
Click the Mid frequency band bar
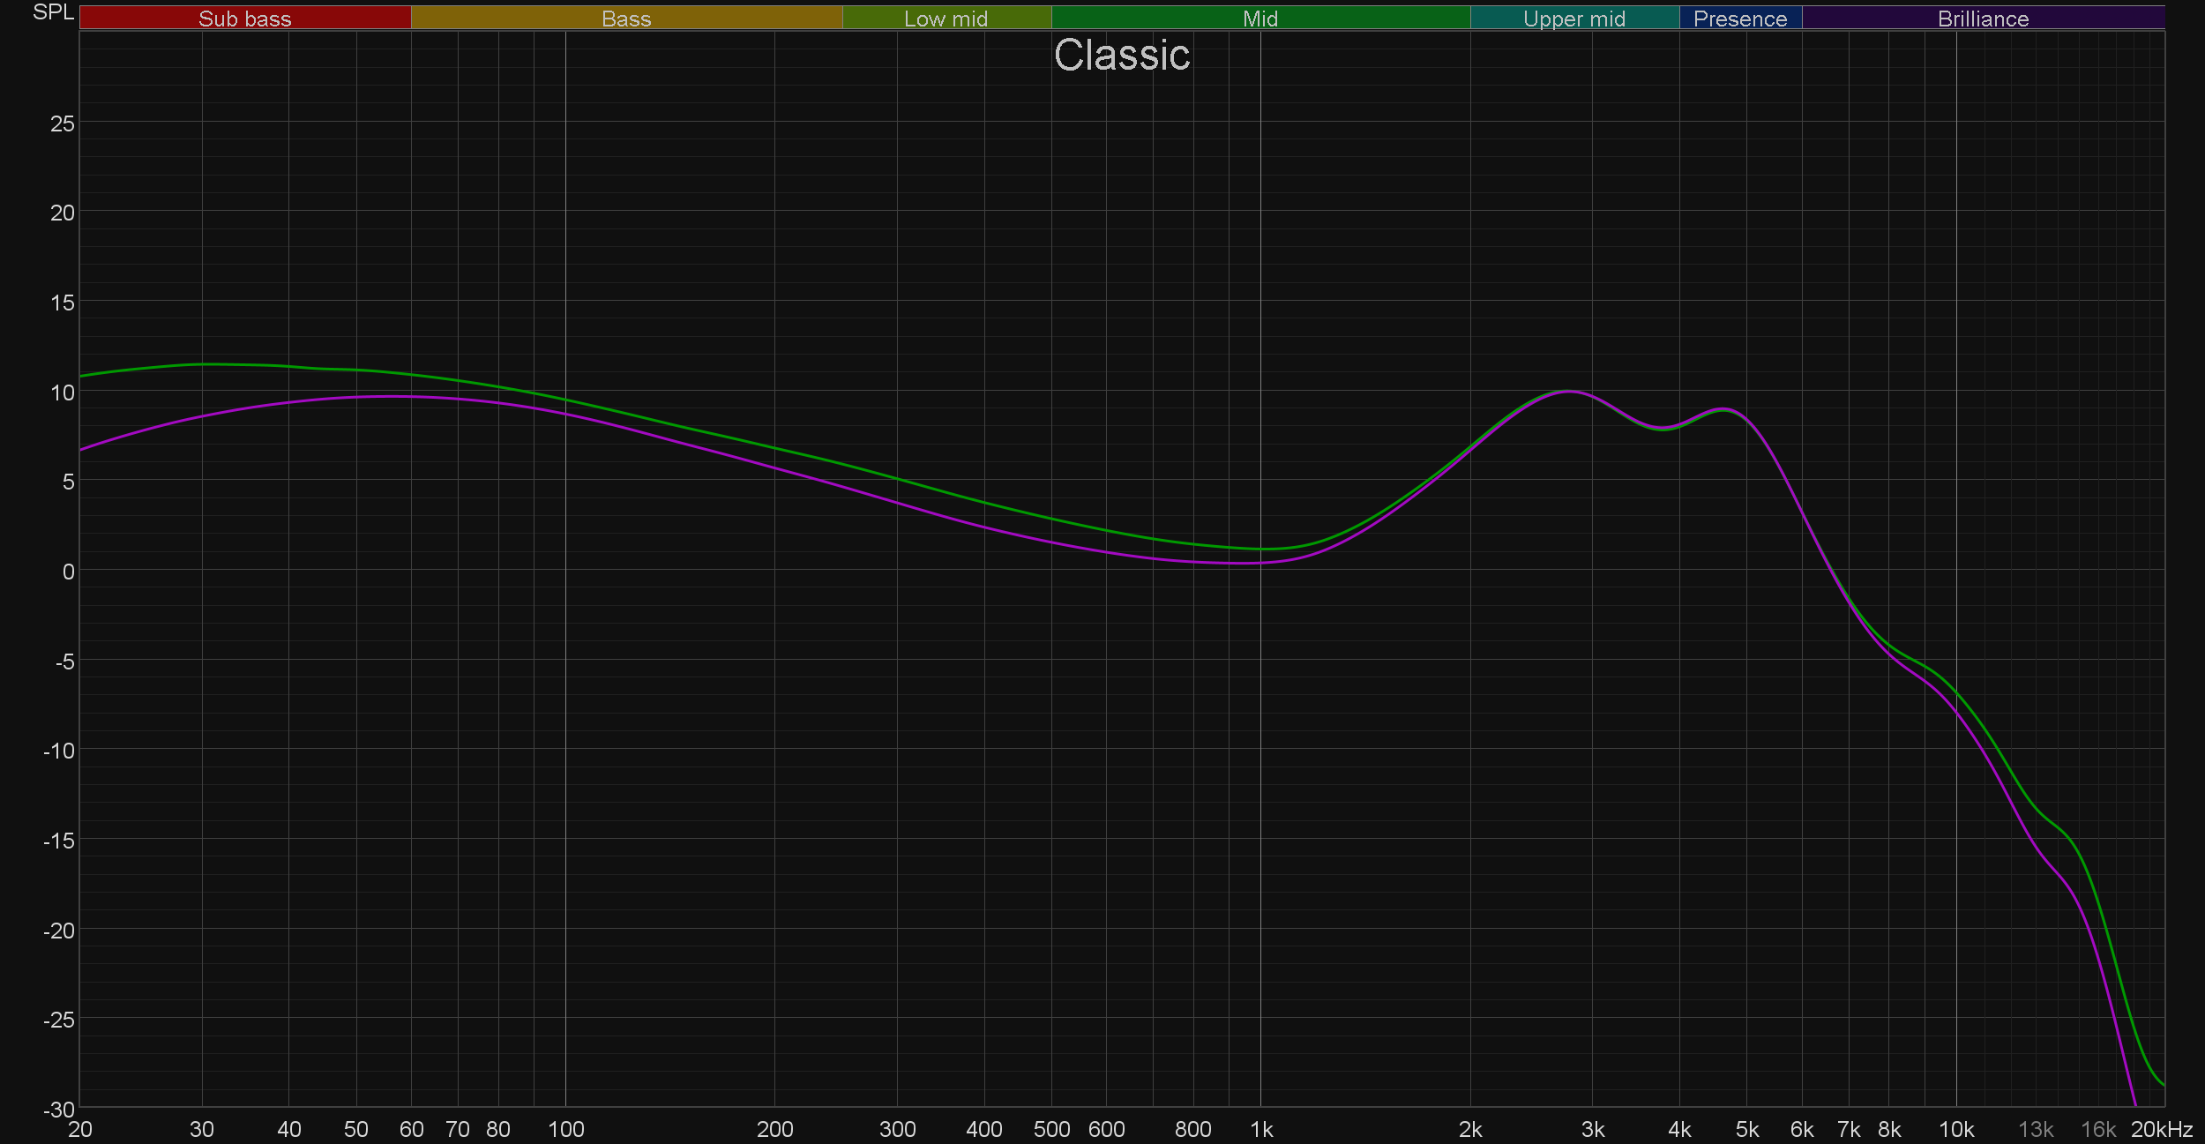tap(1259, 19)
